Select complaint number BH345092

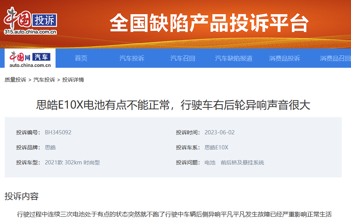point(58,132)
